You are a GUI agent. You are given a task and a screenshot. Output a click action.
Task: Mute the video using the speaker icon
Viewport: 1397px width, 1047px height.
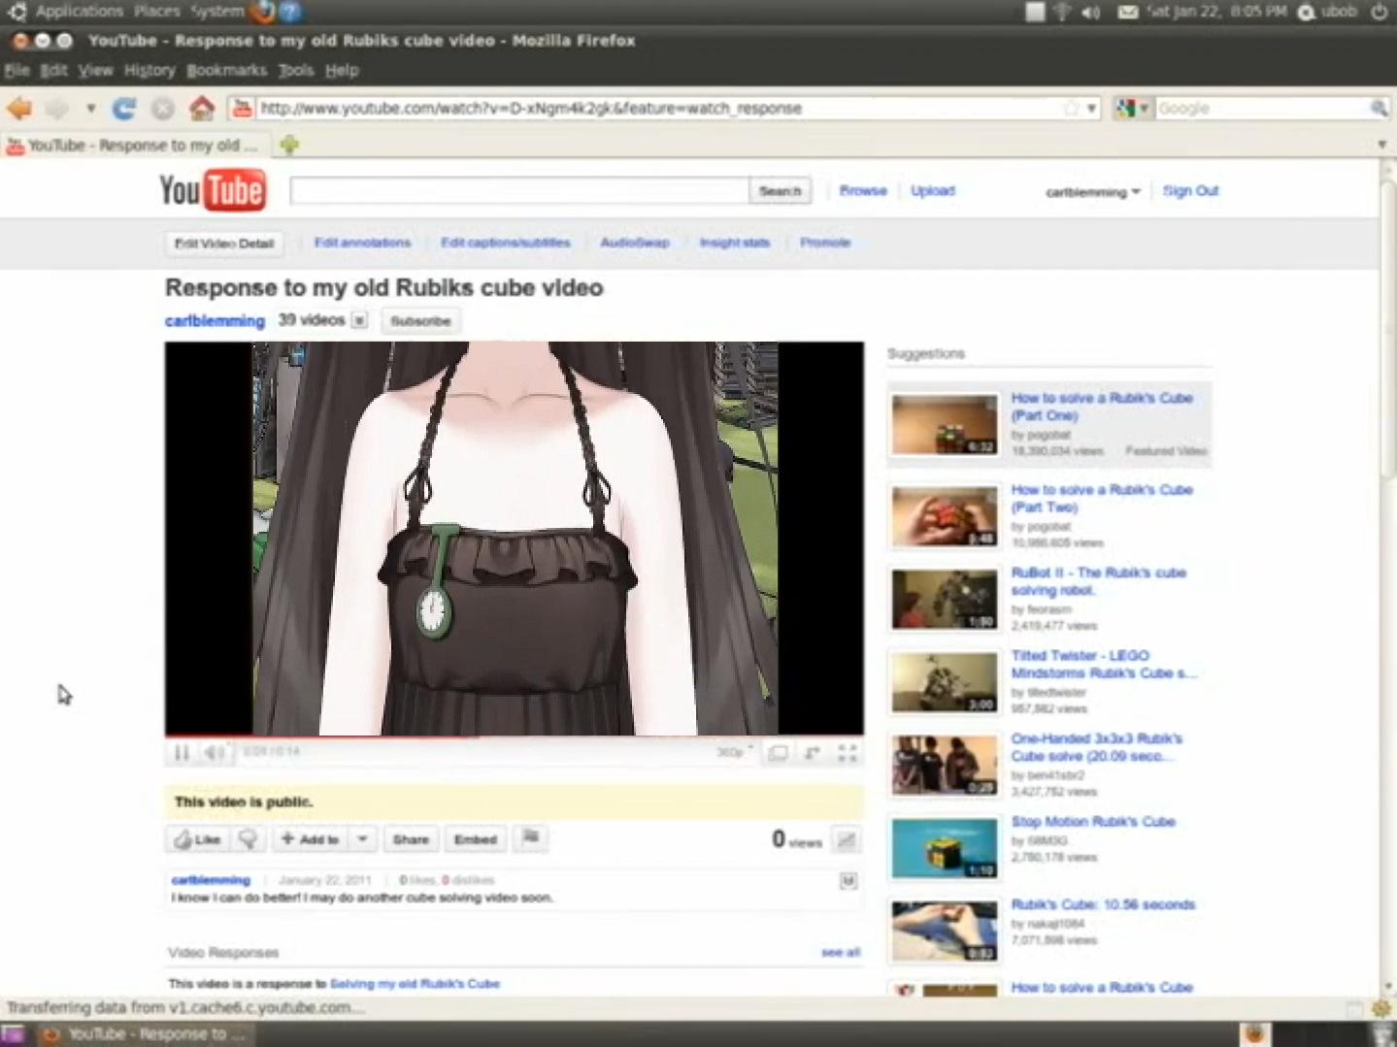click(213, 753)
